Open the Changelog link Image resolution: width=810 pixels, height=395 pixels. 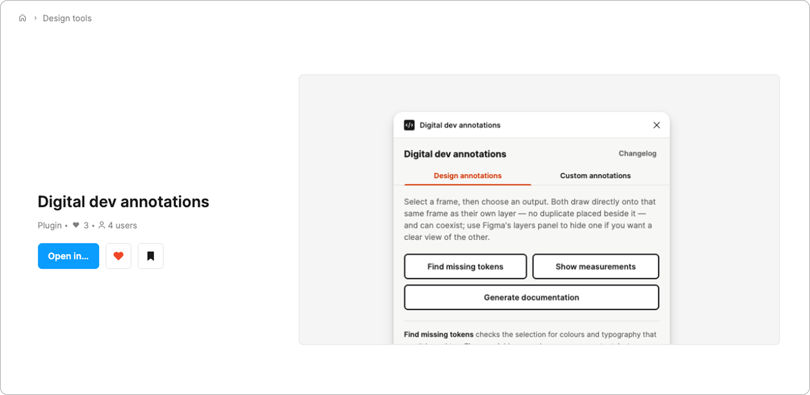637,153
